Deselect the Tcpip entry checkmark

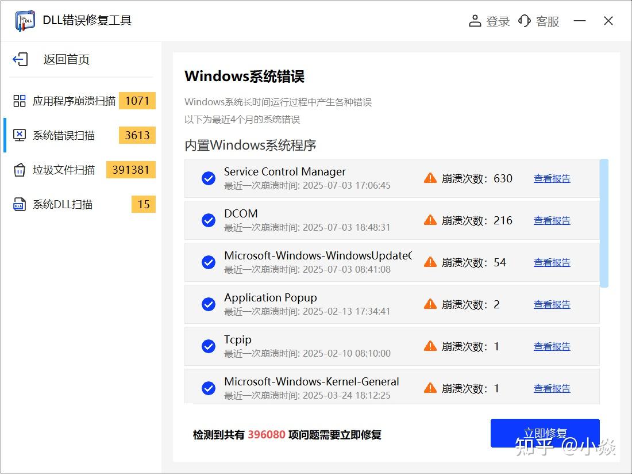coord(208,346)
